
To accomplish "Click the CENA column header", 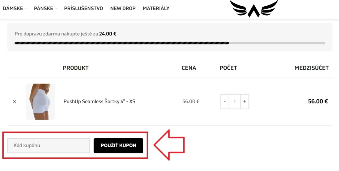I will pyautogui.click(x=189, y=68).
